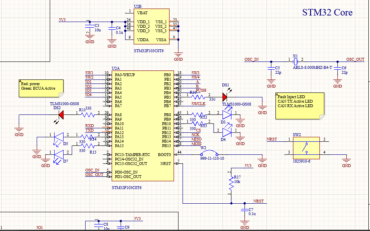Select the X1 crystal symbol

pos(295,62)
